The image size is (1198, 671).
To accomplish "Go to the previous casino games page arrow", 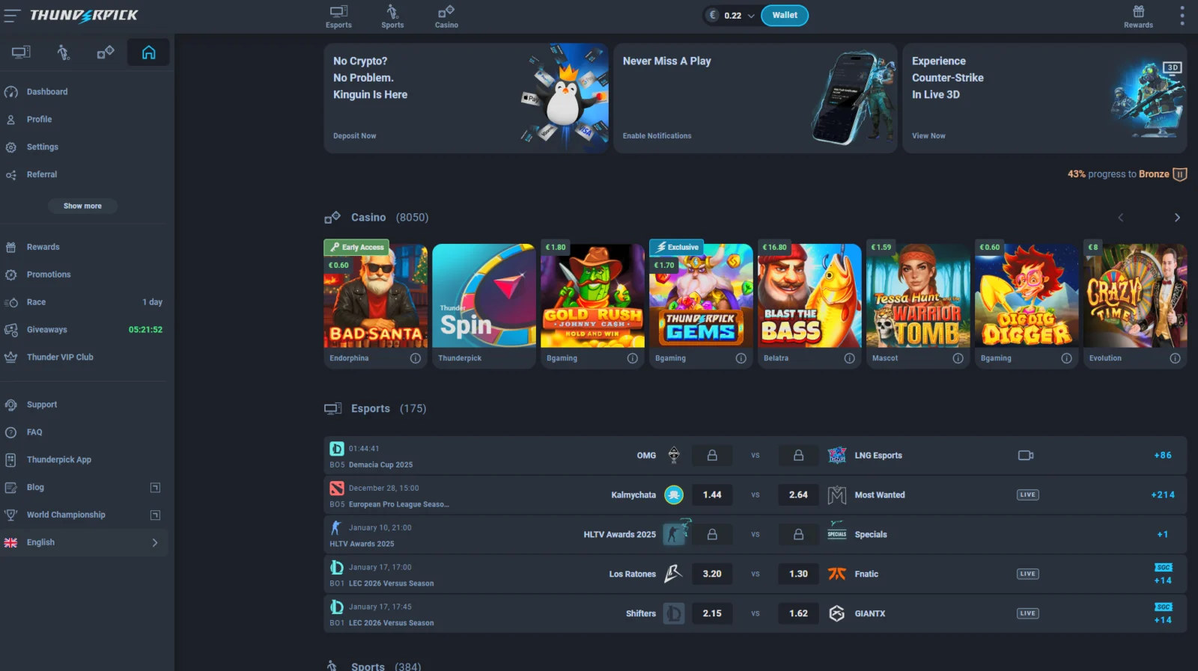I will 1121,218.
